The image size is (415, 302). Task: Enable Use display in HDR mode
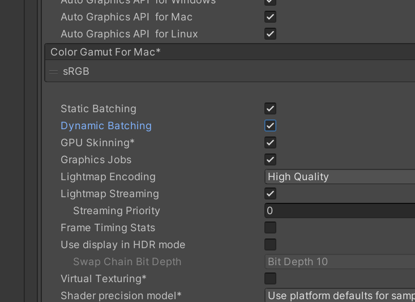point(271,245)
